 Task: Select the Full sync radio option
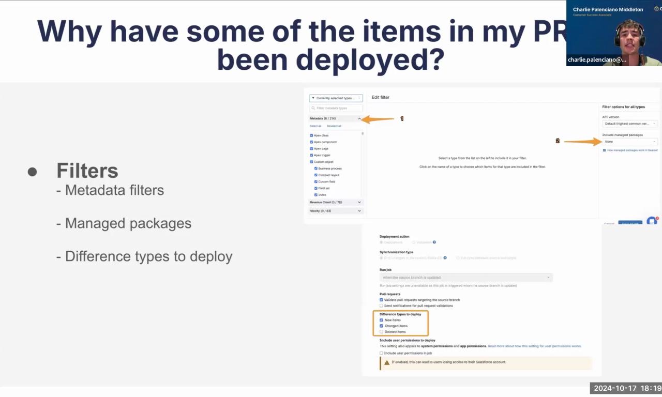[x=458, y=257]
